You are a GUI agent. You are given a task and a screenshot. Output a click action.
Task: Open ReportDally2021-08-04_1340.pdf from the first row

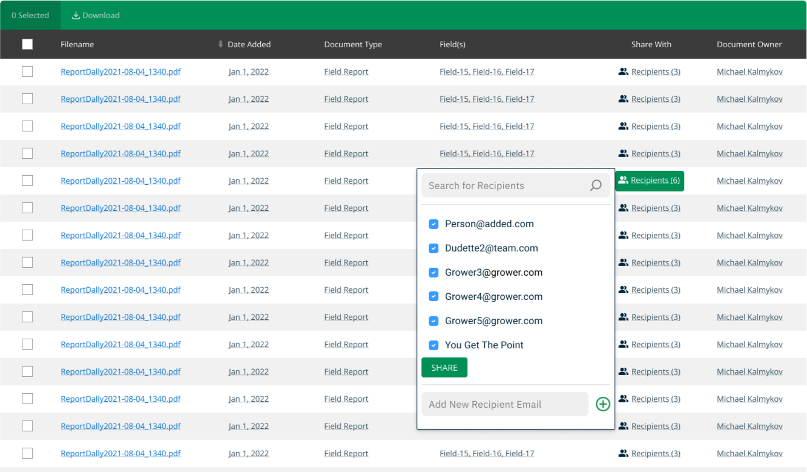pyautogui.click(x=120, y=71)
